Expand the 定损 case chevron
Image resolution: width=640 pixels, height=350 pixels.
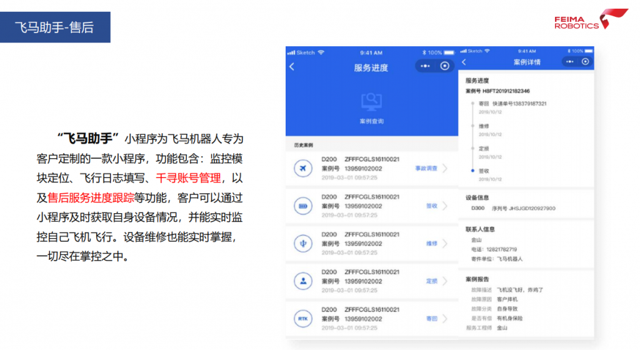click(x=445, y=281)
